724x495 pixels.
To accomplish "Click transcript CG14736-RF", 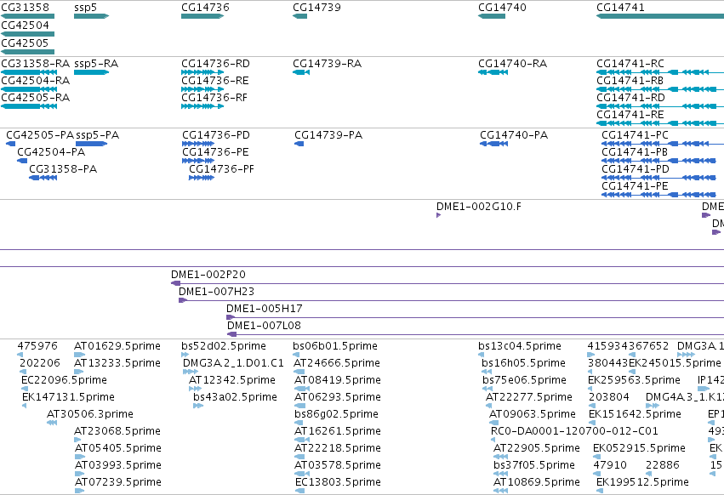I will tap(202, 106).
